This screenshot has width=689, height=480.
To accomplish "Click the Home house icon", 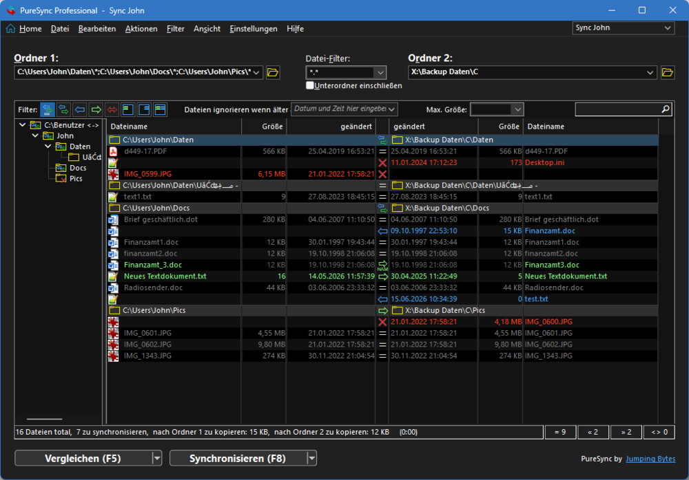I will (x=10, y=28).
